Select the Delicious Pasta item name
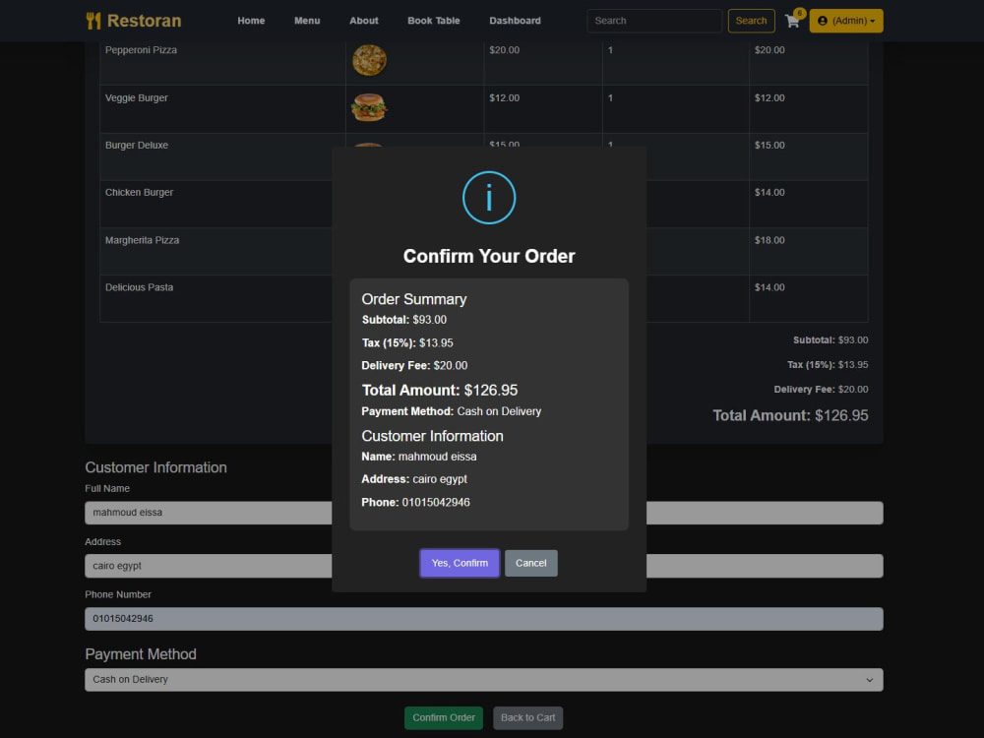 (139, 287)
